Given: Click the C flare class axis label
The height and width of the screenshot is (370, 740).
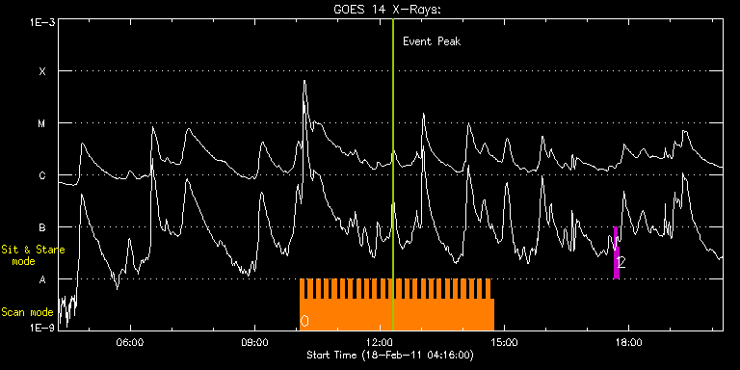Looking at the screenshot, I should (42, 175).
